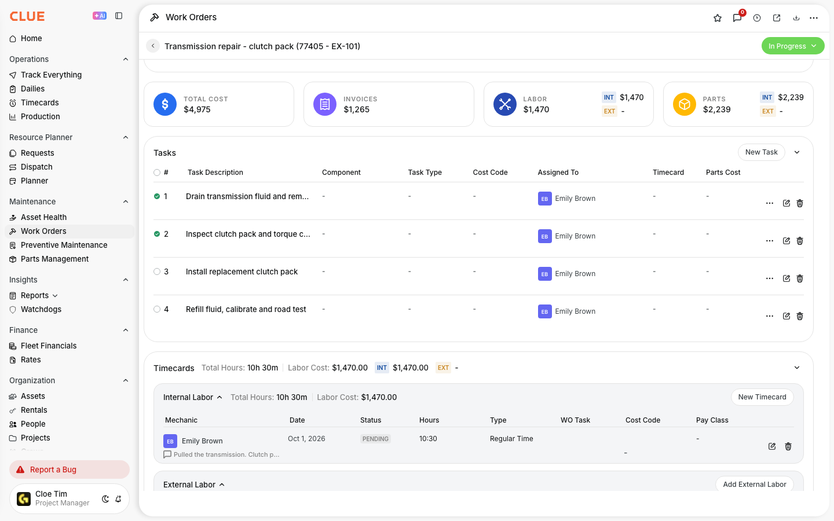834x521 pixels.
Task: Delete the Drain transmission fluid task
Action: pos(800,203)
